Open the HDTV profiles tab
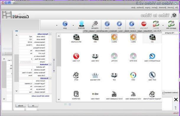The width and height of the screenshot is (180, 116). click(86, 31)
